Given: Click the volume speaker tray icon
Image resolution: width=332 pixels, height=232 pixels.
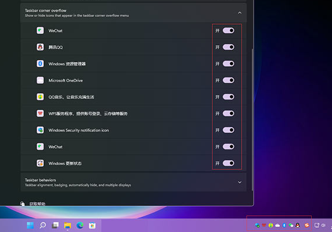Looking at the screenshot, I should [323, 226].
